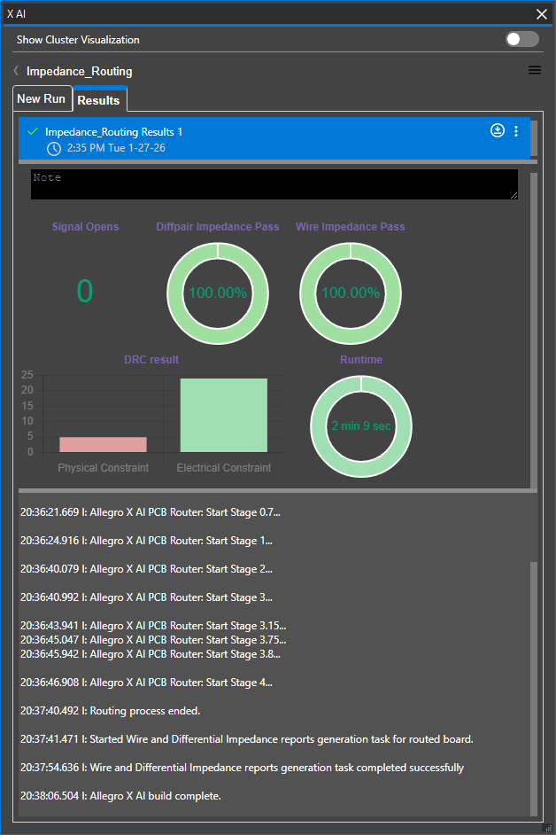
Task: Click log line 'Allegro X AI build complete.'
Action: 120,796
